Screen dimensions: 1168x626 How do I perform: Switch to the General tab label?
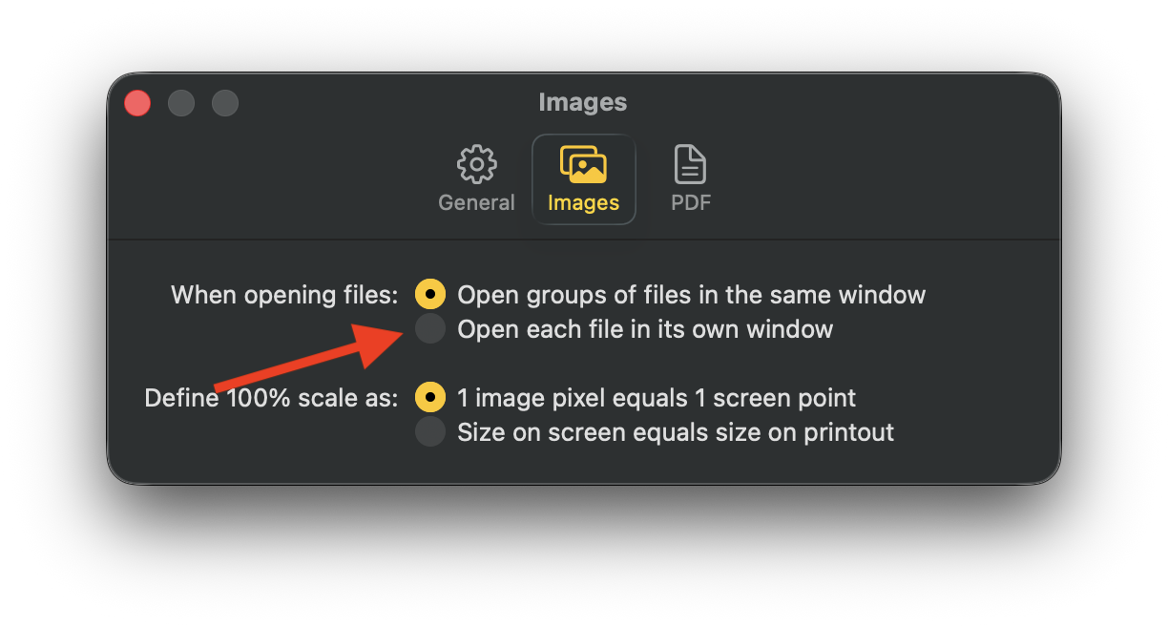click(x=476, y=203)
